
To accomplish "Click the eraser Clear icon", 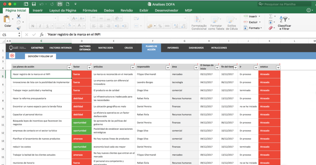I will point(271,28).
